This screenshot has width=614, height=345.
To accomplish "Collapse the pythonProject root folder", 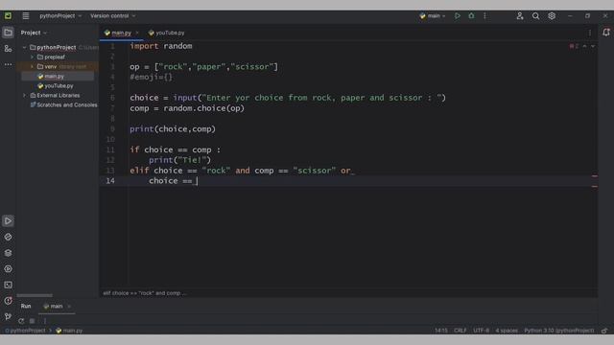I will point(24,47).
